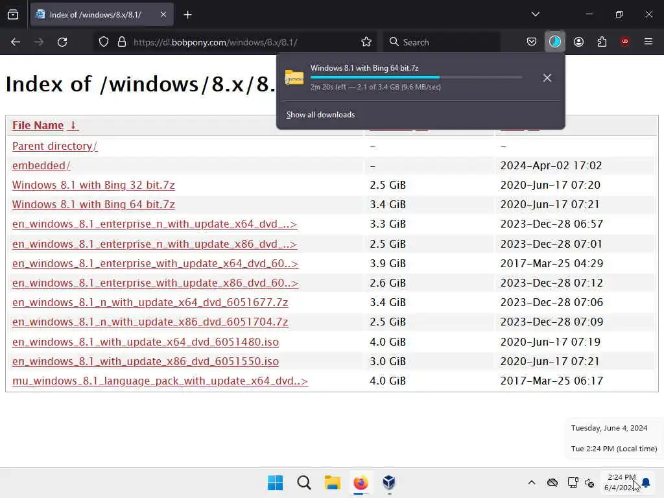Image resolution: width=664 pixels, height=498 pixels.
Task: Download enterprise_with_update_x64_dvd_60 file
Action: click(x=156, y=263)
